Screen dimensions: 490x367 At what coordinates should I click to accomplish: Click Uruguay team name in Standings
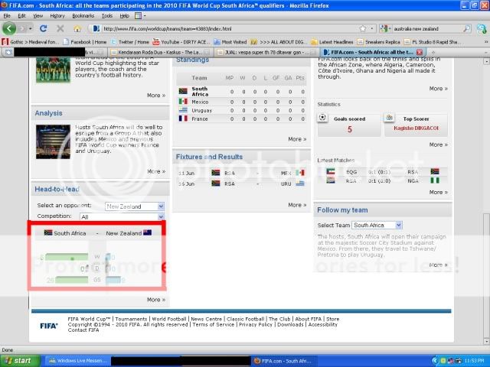[202, 110]
